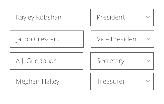Place cursor after "Hakey" in fourth field

click(60, 81)
